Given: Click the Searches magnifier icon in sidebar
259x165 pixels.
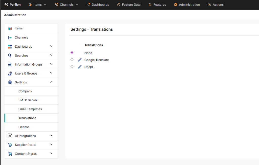Looking at the screenshot, I should tap(10, 56).
